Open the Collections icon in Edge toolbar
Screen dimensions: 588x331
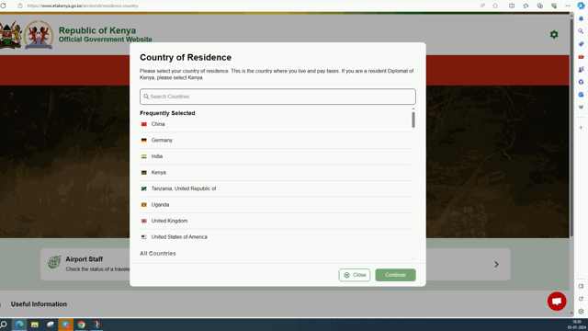(x=539, y=6)
